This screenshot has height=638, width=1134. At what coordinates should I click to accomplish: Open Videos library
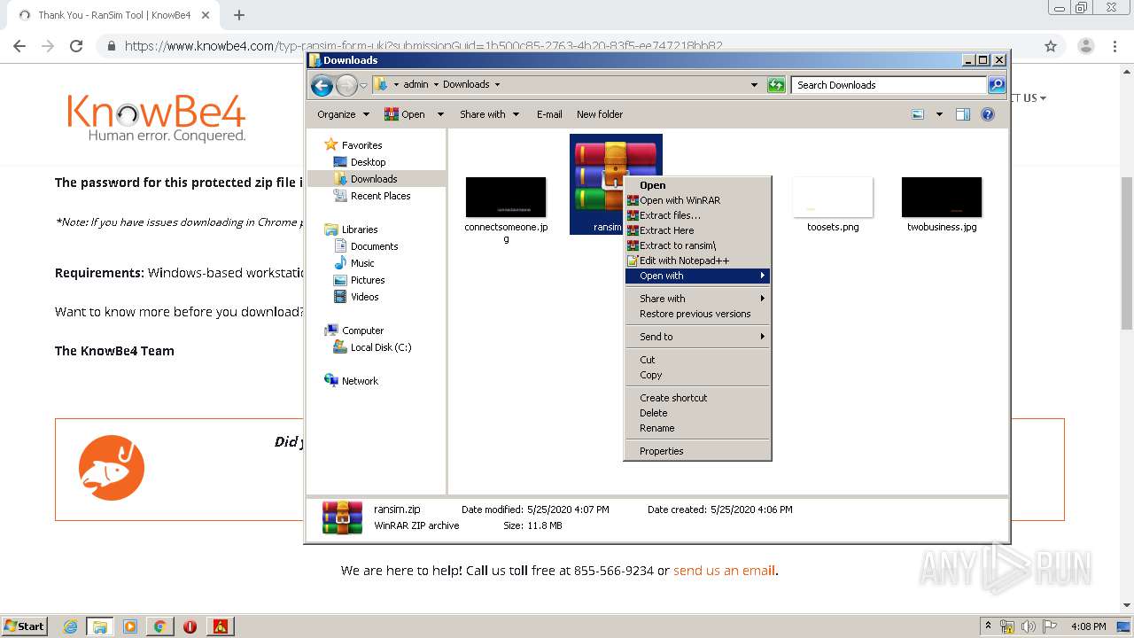tap(364, 297)
